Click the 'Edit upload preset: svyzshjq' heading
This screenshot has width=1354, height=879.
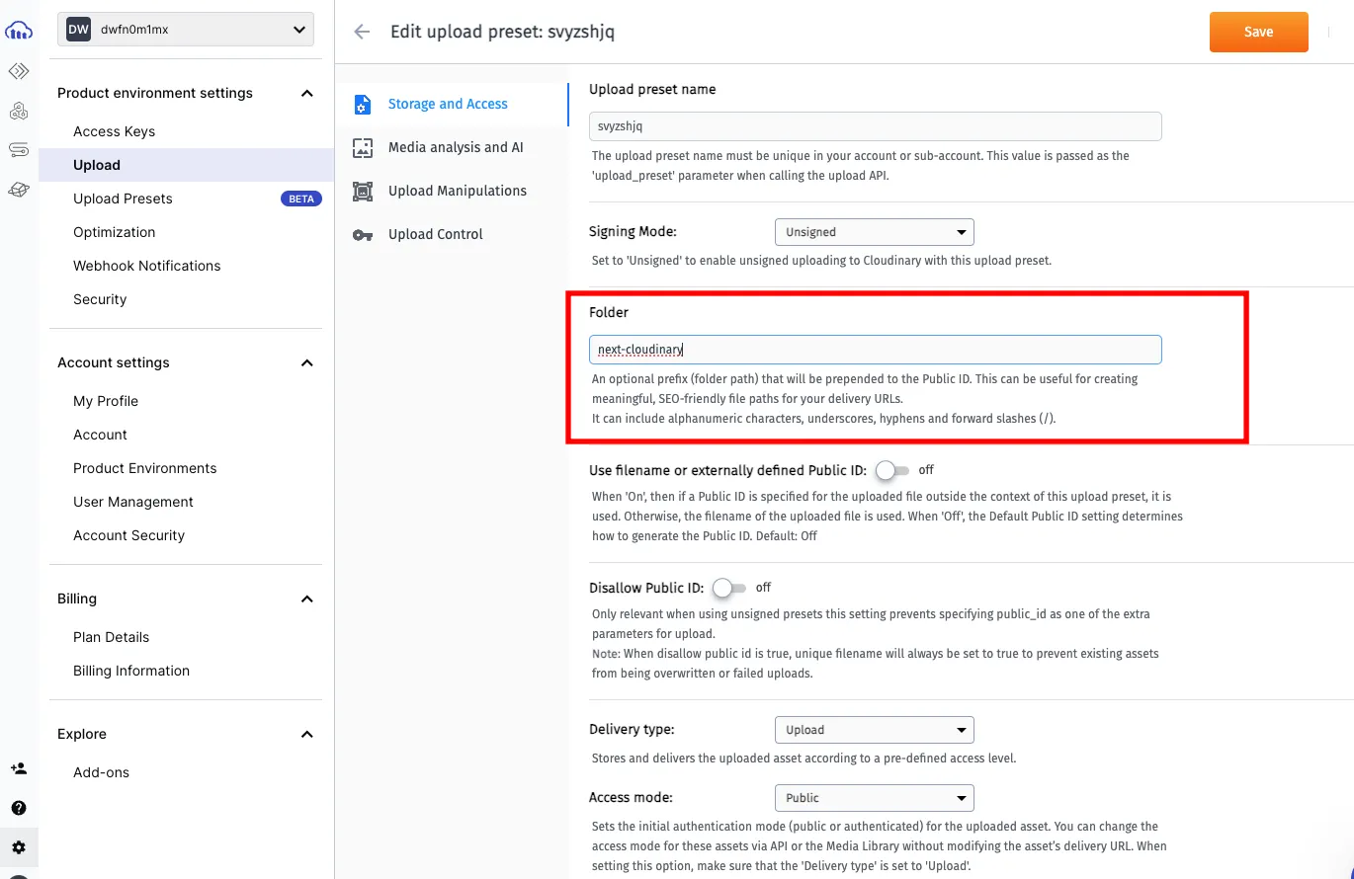(x=502, y=32)
